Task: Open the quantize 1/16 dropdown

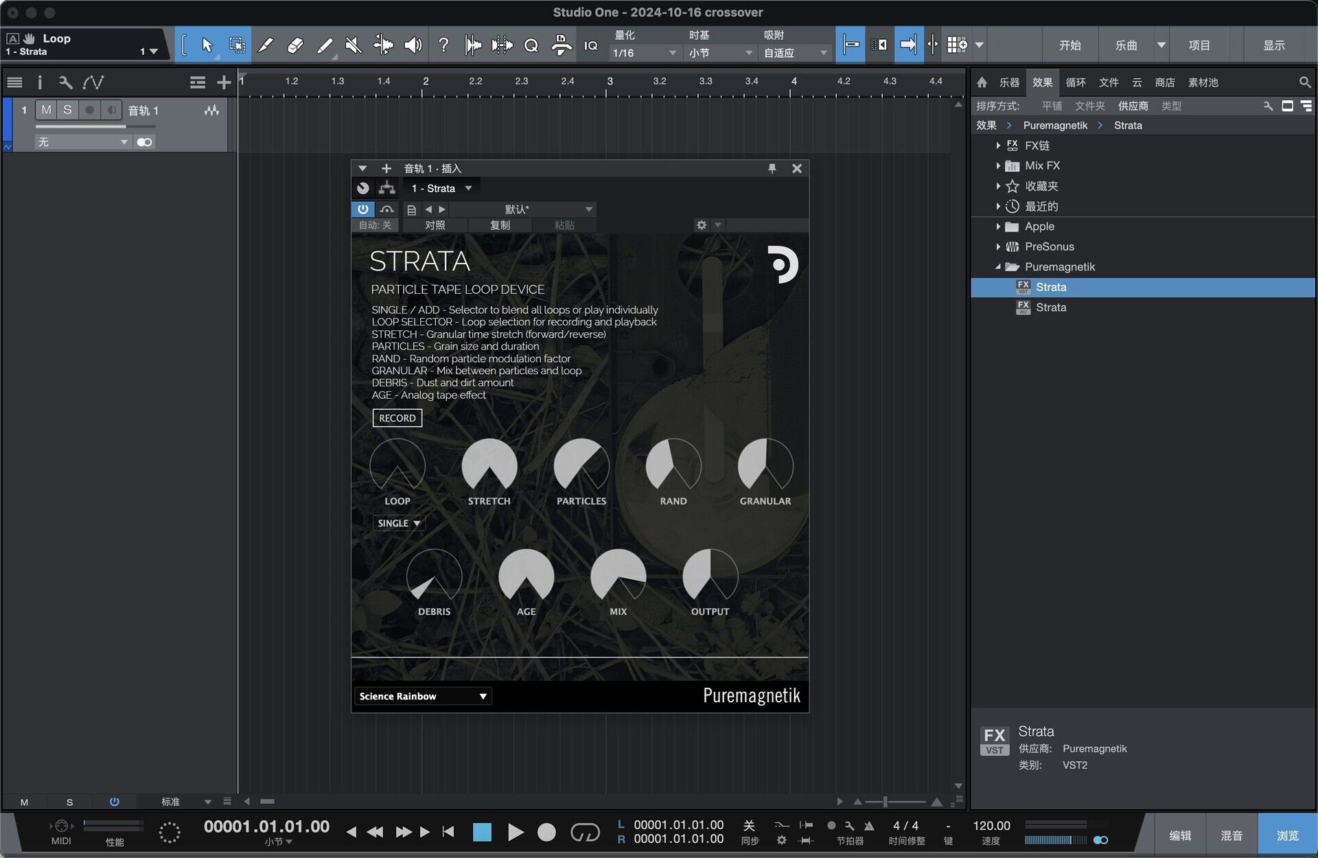Action: pyautogui.click(x=644, y=53)
